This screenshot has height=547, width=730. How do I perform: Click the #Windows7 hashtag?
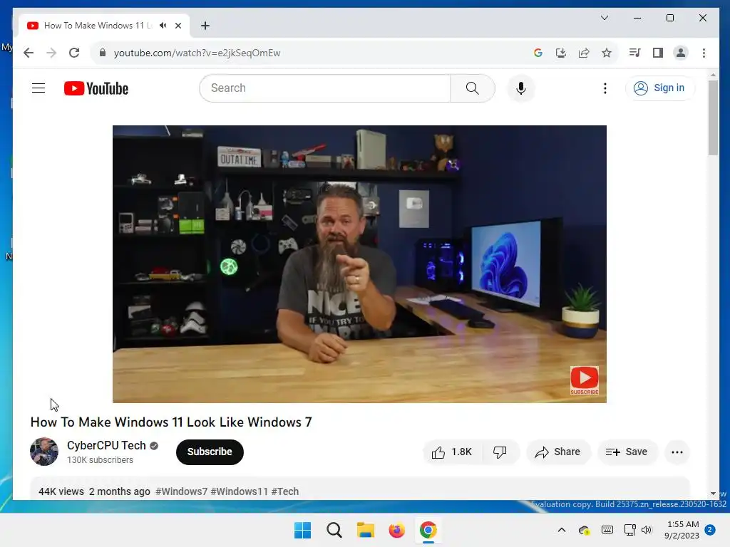click(x=182, y=491)
